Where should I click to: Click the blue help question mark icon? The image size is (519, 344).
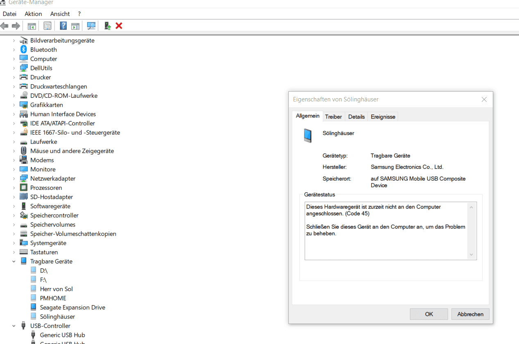[x=63, y=26]
